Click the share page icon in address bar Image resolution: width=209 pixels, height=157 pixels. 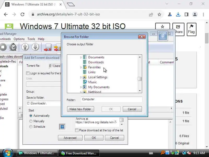coord(151,14)
